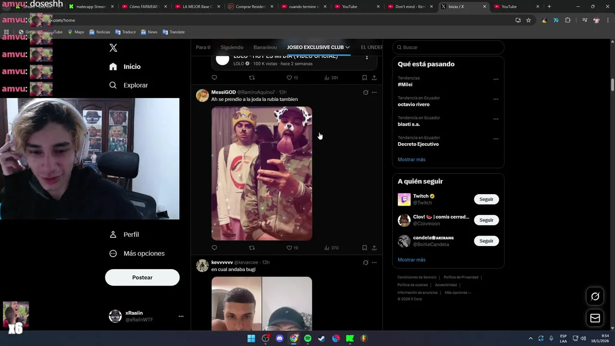615x346 pixels.
Task: Open Maps bookmark in bookmarks bar
Action: point(76,32)
